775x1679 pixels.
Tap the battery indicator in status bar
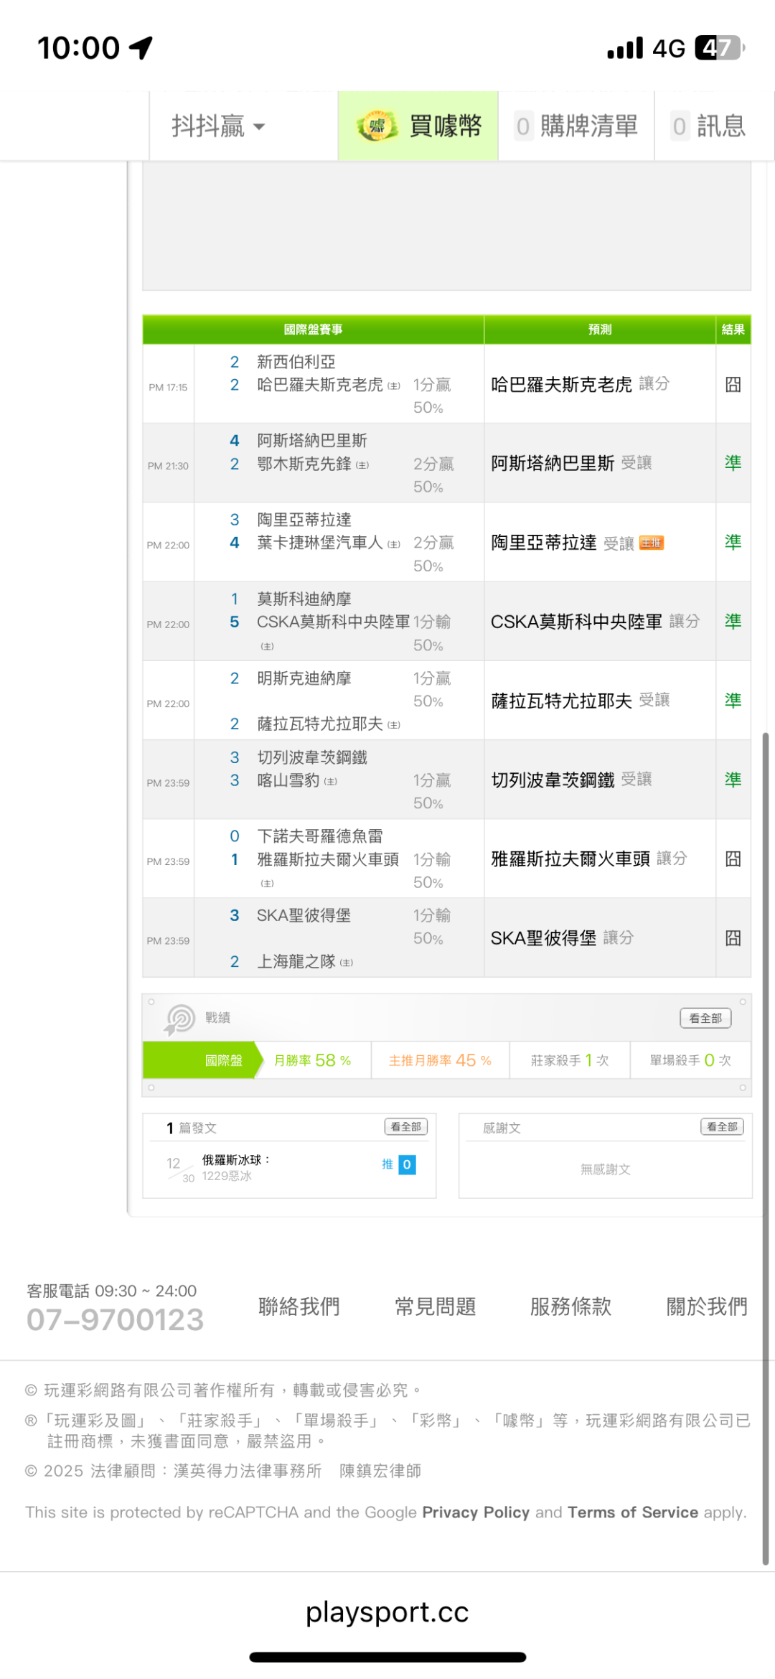[x=719, y=48]
